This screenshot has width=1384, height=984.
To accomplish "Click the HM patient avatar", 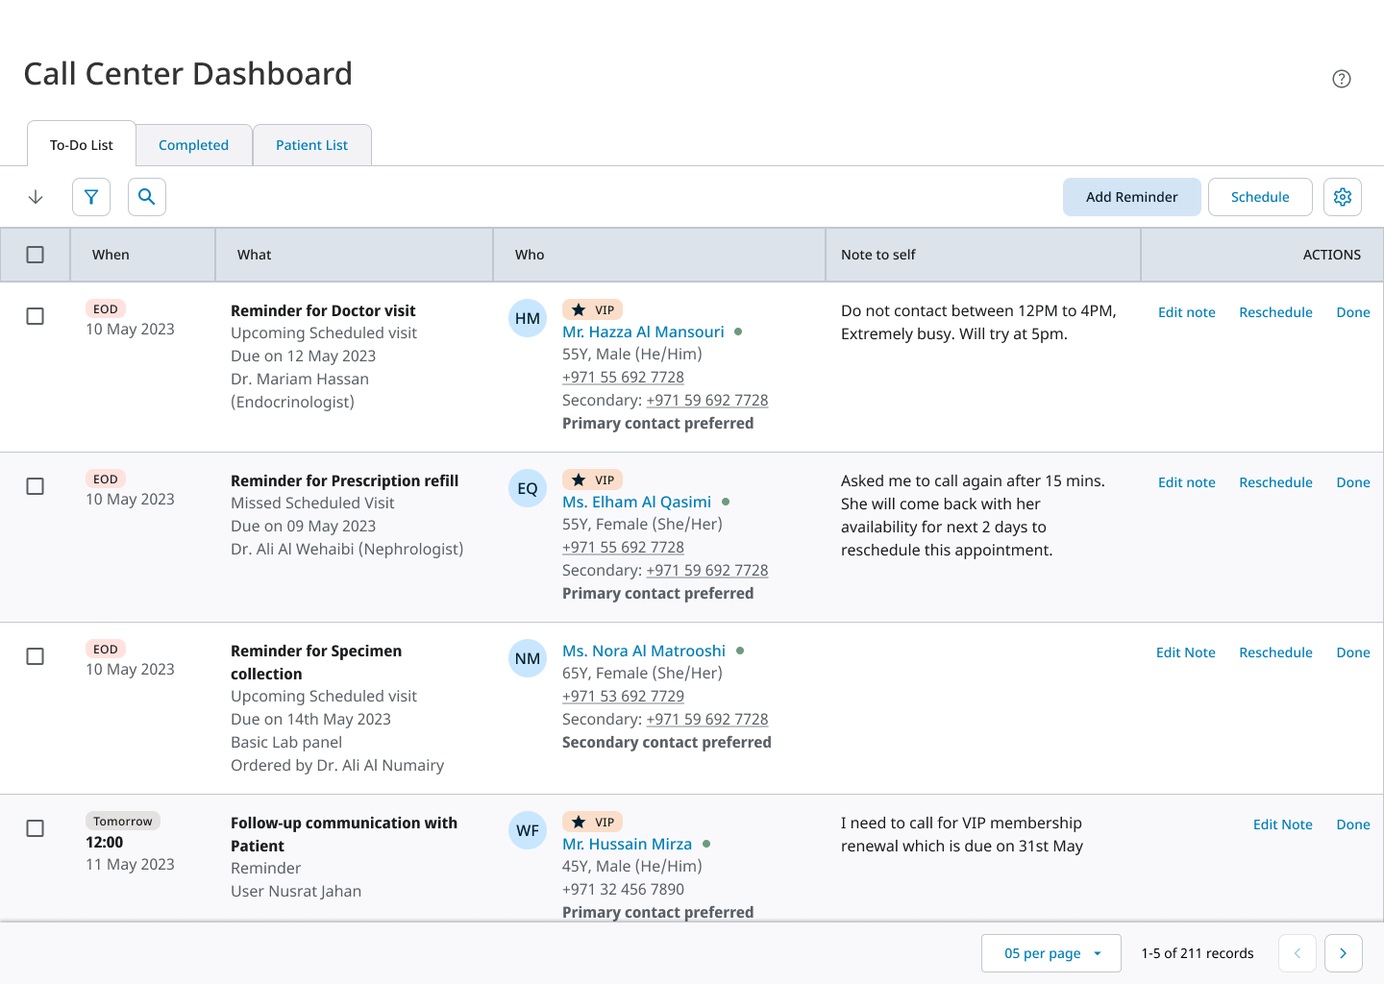I will tap(528, 319).
